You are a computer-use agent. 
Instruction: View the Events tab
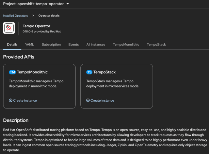point(73,45)
